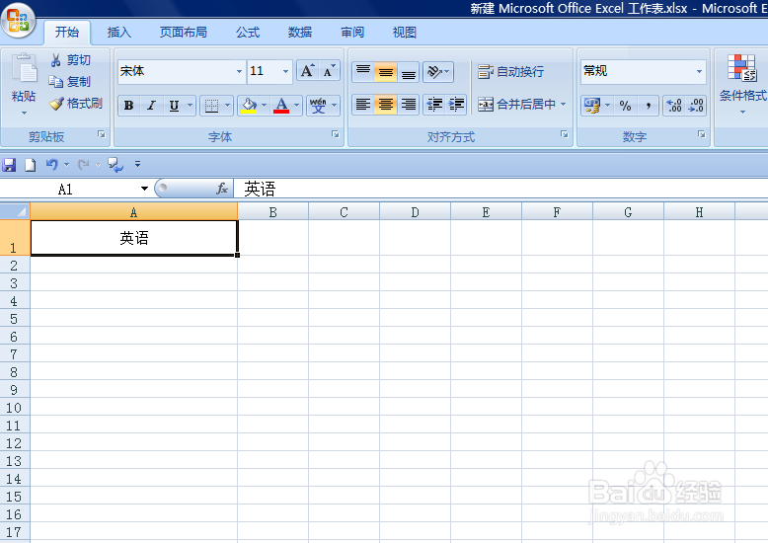Customize quick access toolbar dropdown

pos(137,165)
